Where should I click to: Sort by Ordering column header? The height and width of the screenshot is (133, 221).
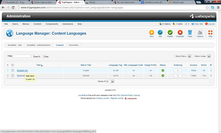click(178, 65)
